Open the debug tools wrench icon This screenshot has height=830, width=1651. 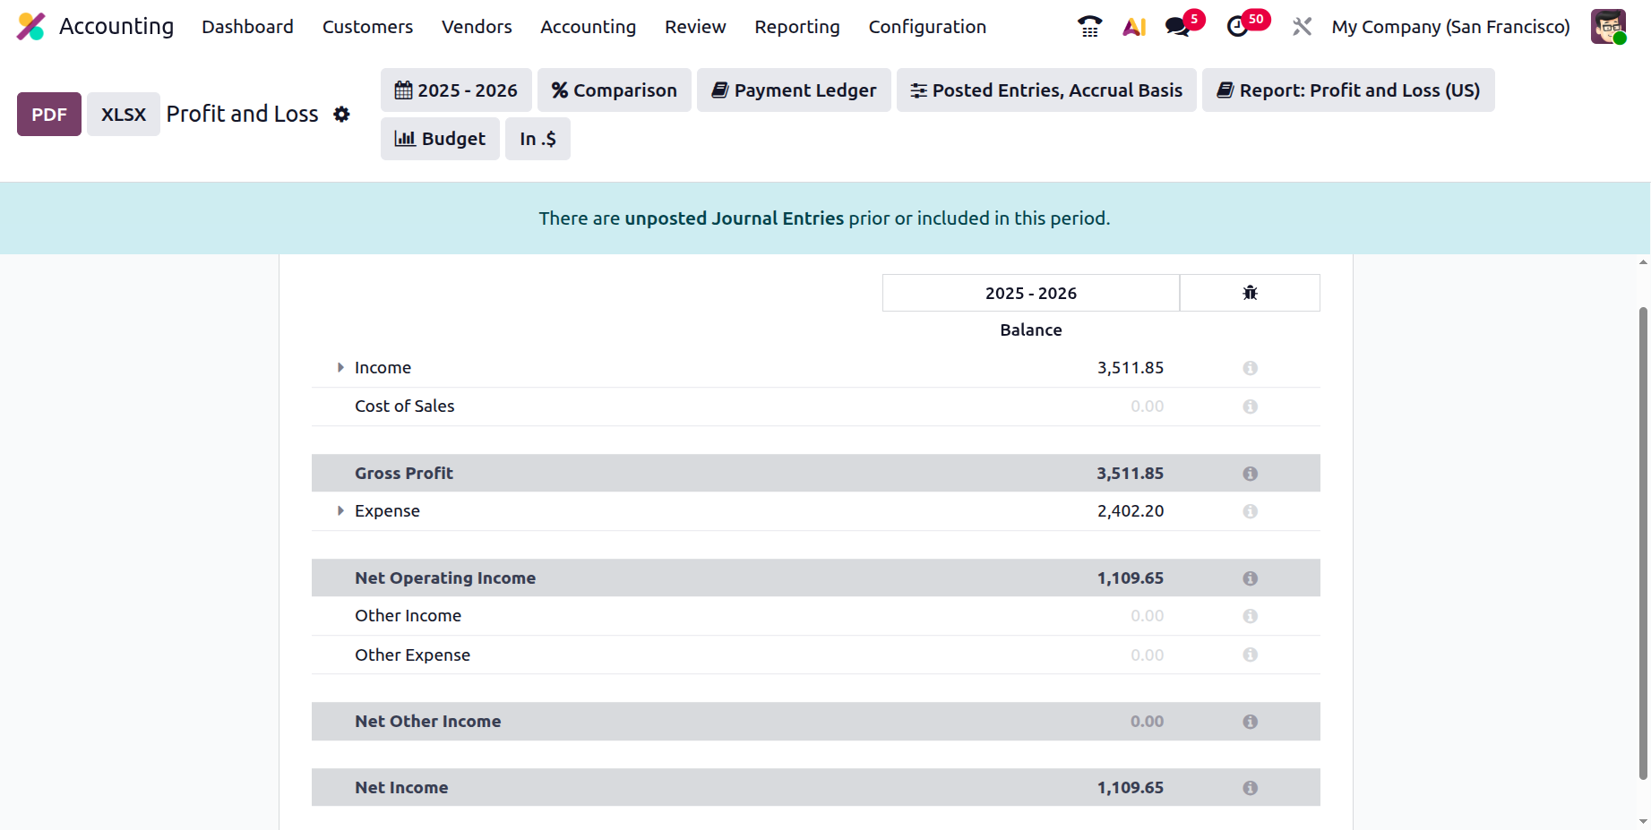(1302, 27)
